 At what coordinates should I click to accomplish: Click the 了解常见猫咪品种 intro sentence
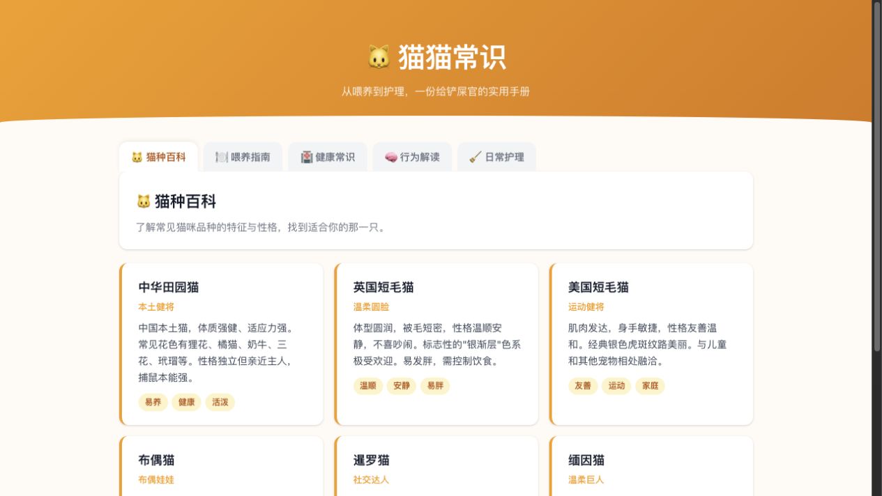(x=261, y=227)
